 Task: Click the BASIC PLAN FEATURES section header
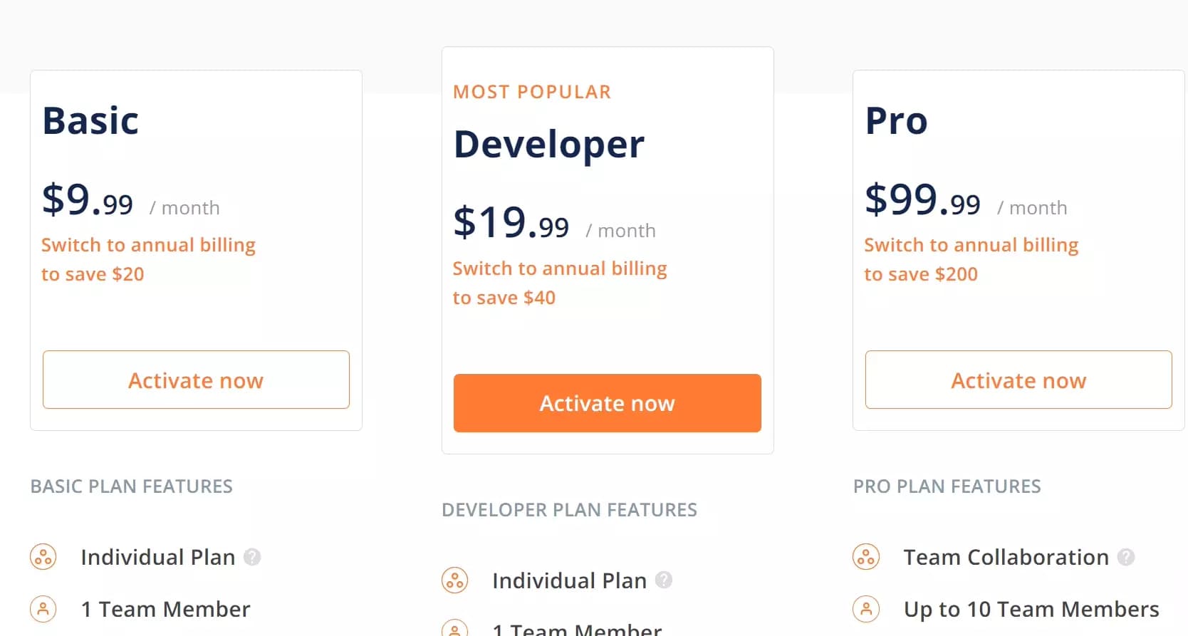click(131, 486)
